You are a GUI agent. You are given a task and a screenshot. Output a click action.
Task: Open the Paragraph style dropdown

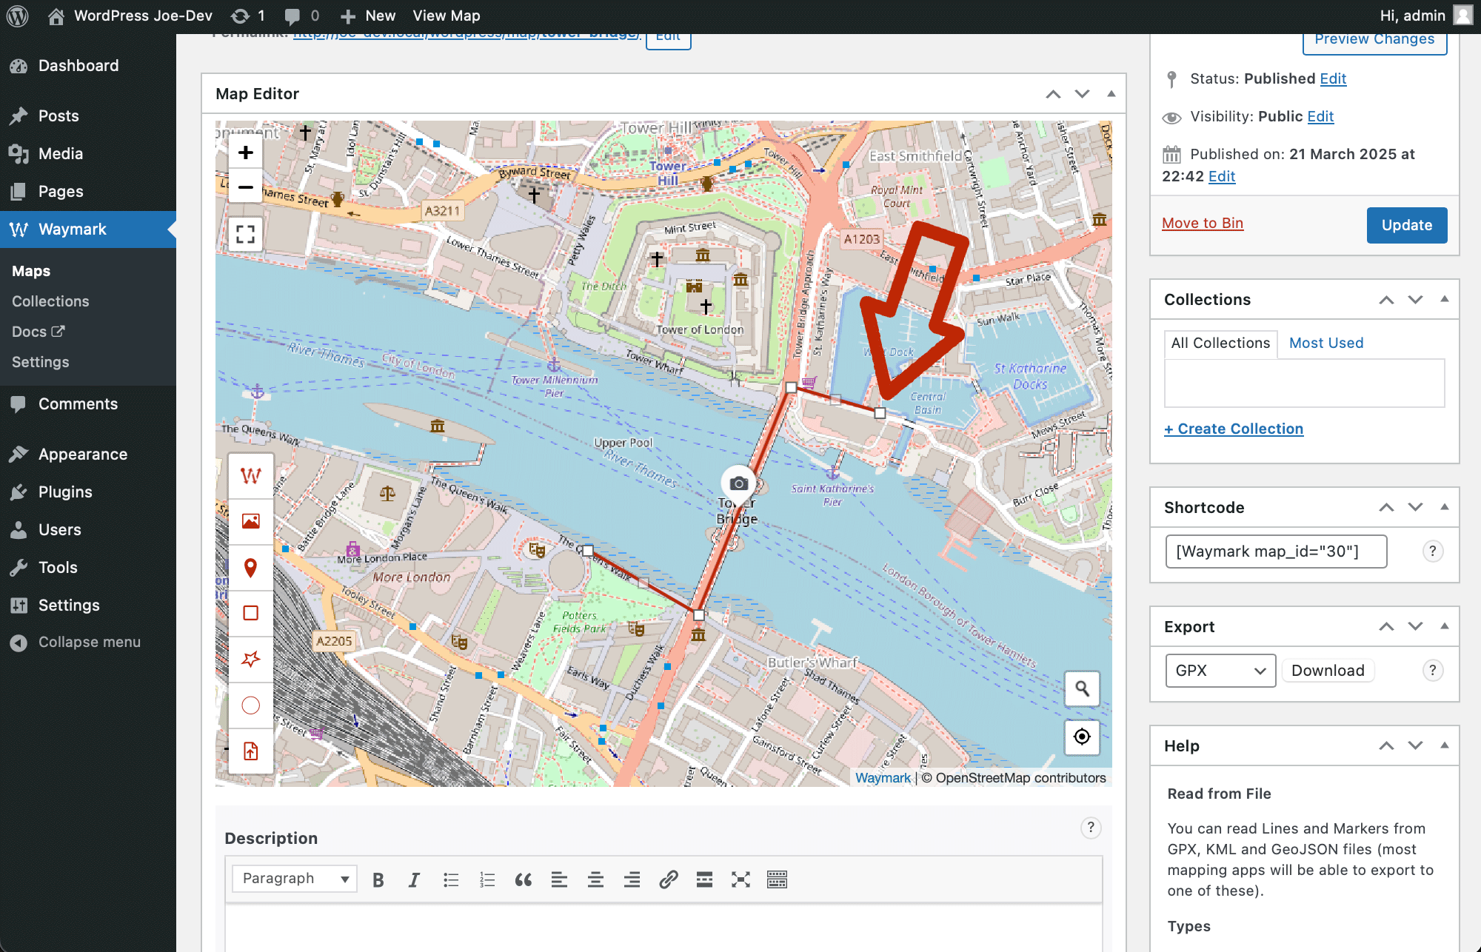[x=293, y=878]
